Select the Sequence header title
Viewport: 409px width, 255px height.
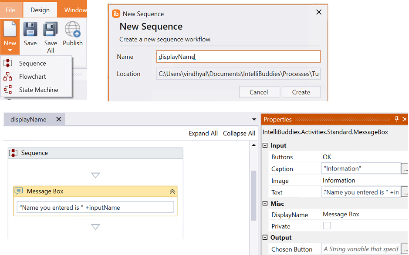(34, 153)
